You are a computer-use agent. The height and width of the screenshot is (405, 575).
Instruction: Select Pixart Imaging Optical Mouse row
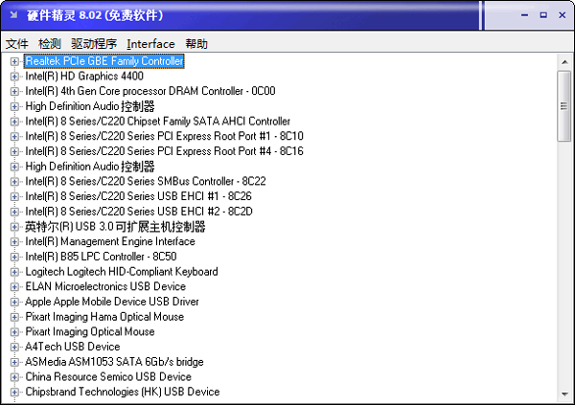[90, 331]
